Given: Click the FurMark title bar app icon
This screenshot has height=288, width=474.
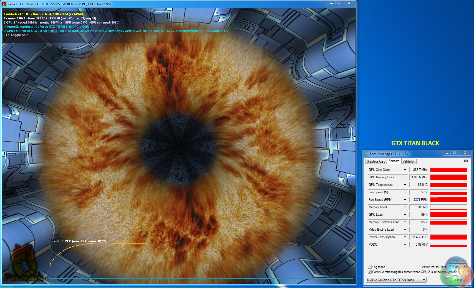Looking at the screenshot, I should pos(4,4).
